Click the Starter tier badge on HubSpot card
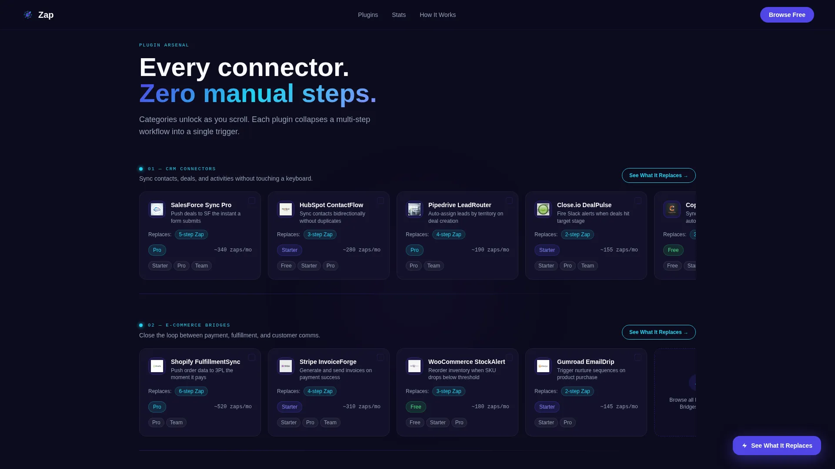The width and height of the screenshot is (835, 469). click(x=290, y=250)
